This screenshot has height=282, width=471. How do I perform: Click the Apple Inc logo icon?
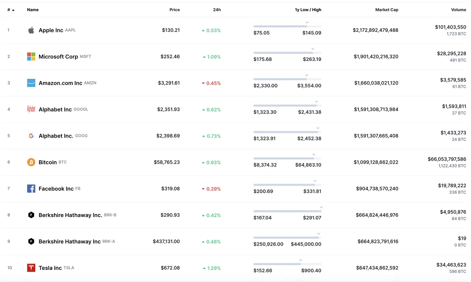(31, 30)
